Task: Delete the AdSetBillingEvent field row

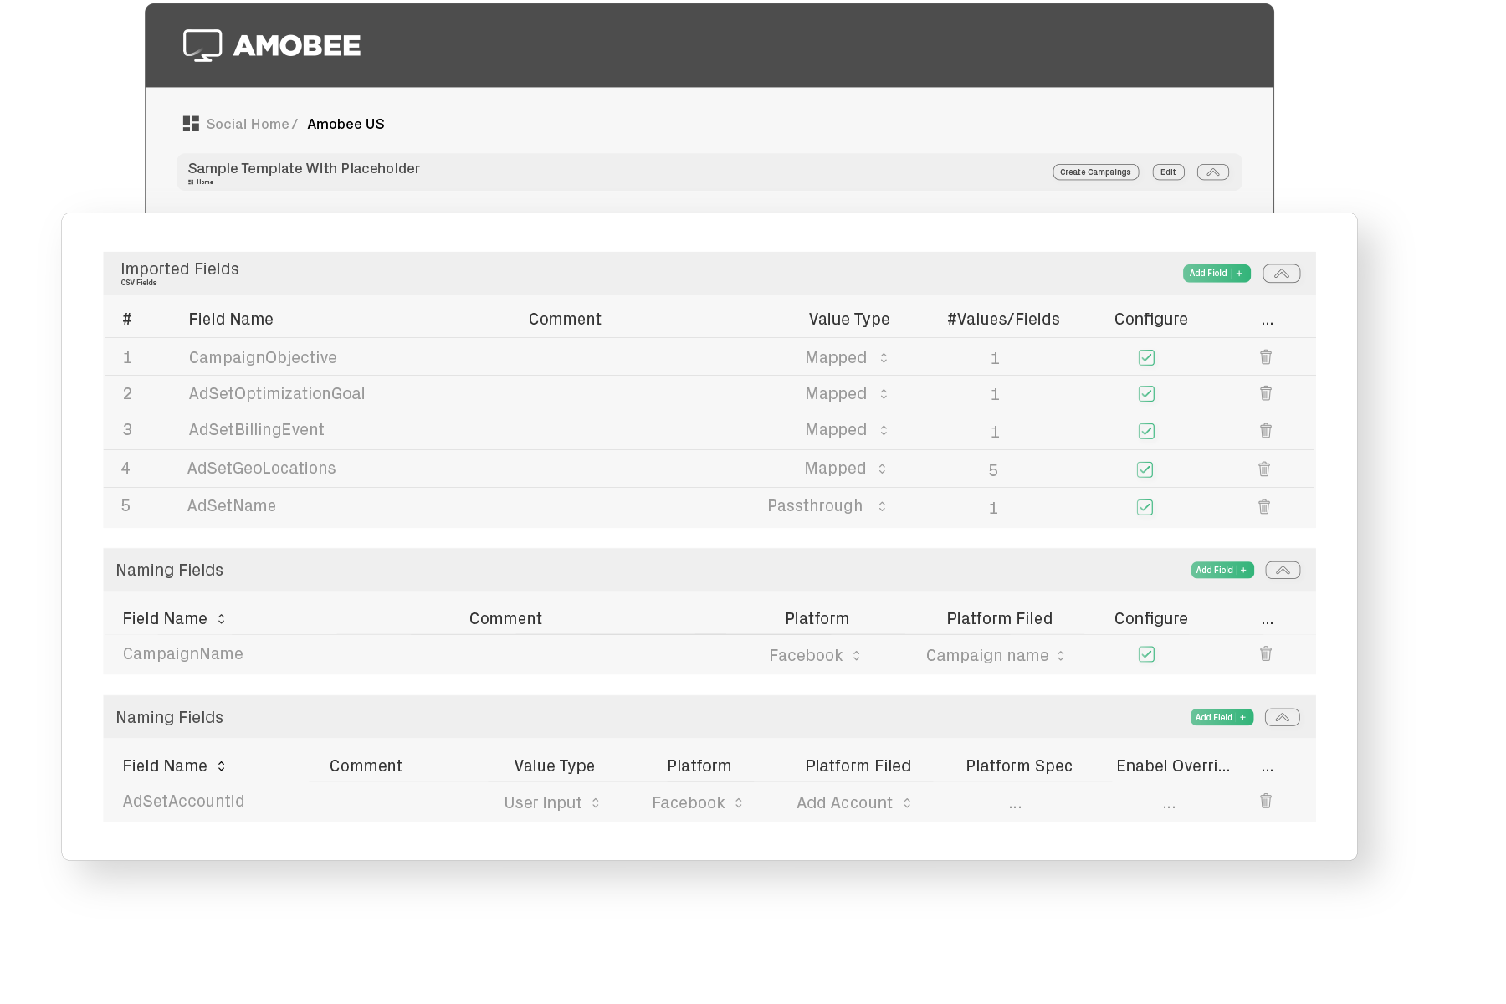Action: pyautogui.click(x=1266, y=431)
